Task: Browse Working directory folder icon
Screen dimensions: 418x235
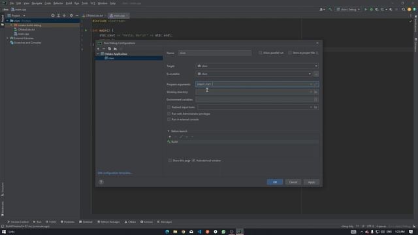Action: [315, 92]
